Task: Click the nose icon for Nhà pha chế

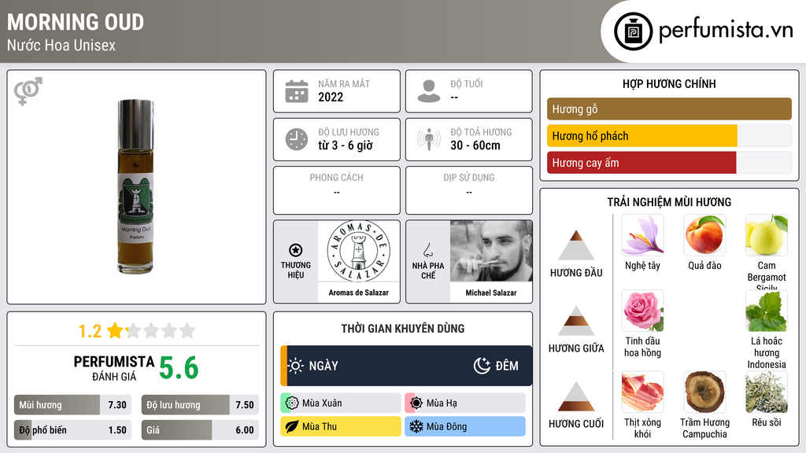Action: pyautogui.click(x=427, y=250)
